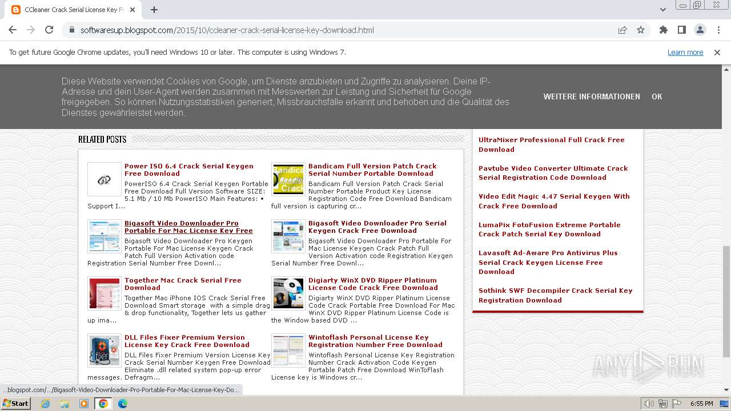The height and width of the screenshot is (411, 731).
Task: Open Pavtube Video Converter Ultimate sidebar link
Action: click(x=553, y=172)
